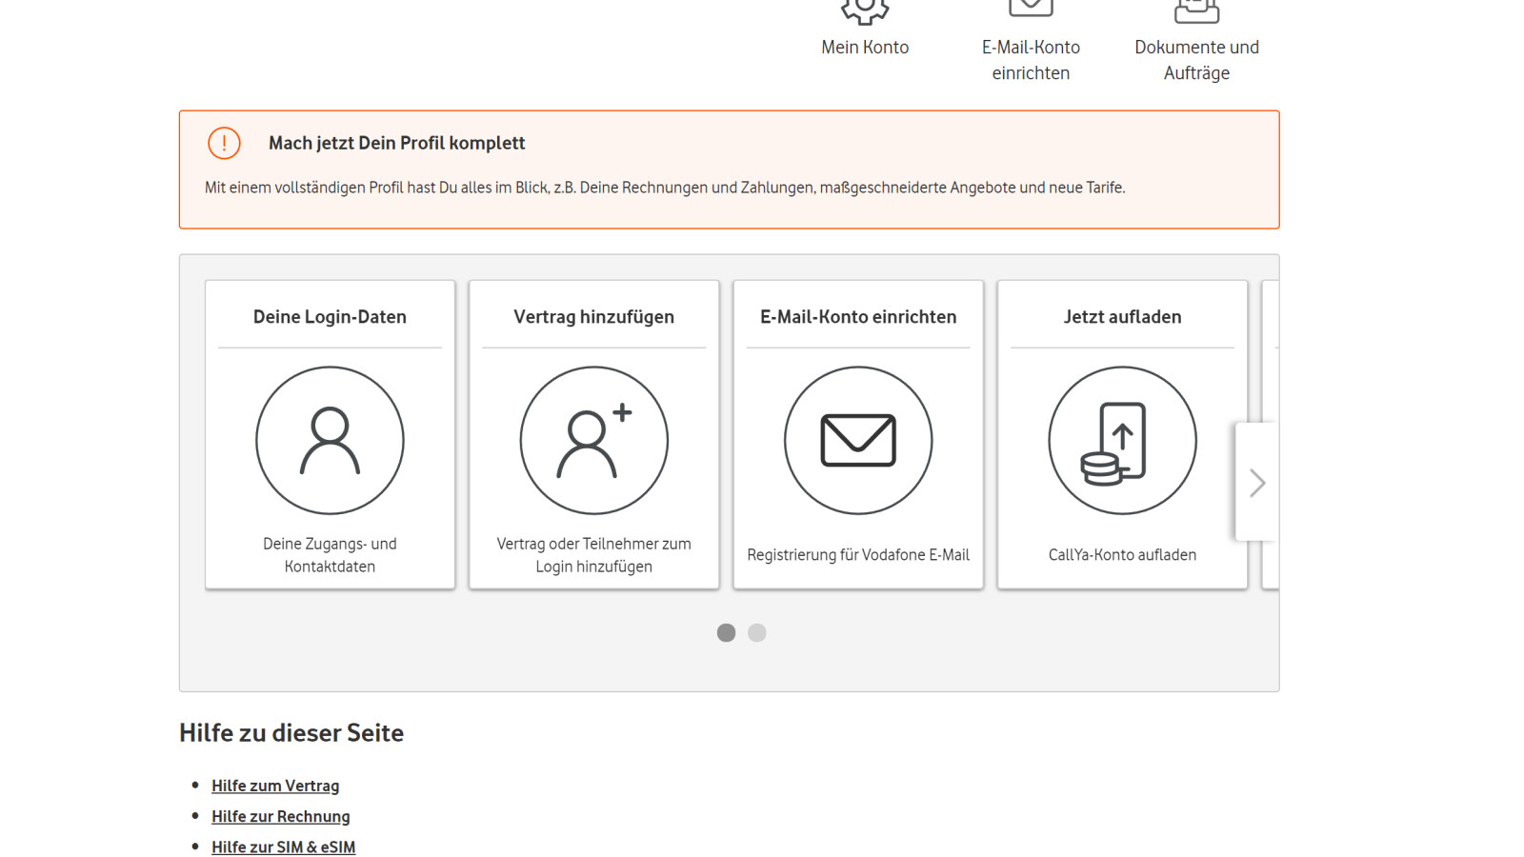The width and height of the screenshot is (1524, 857).
Task: Expand the carousel with the right arrow chevron
Action: (x=1256, y=483)
